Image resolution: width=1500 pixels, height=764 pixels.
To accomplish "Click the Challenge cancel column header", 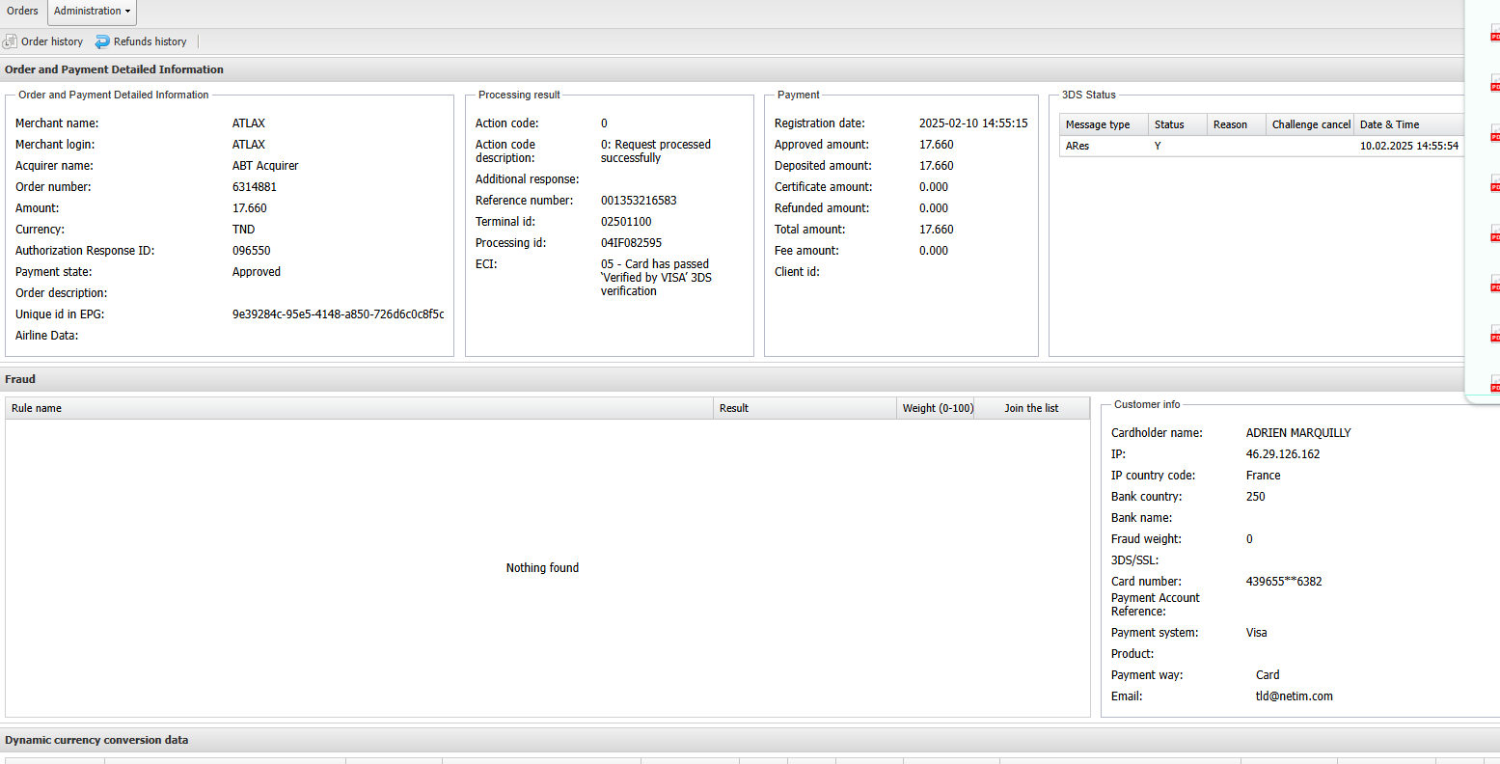I will (1310, 124).
